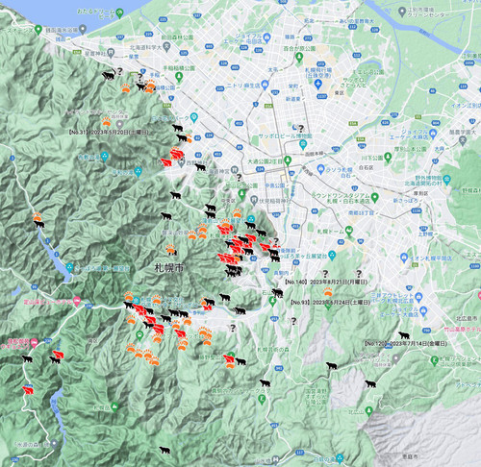Click the 白石区 ward label

pyautogui.click(x=367, y=167)
